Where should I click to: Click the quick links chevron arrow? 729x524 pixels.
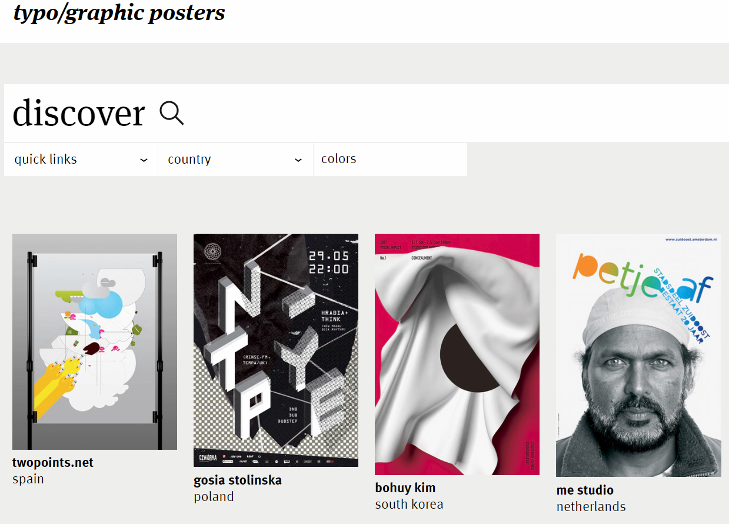(x=144, y=160)
